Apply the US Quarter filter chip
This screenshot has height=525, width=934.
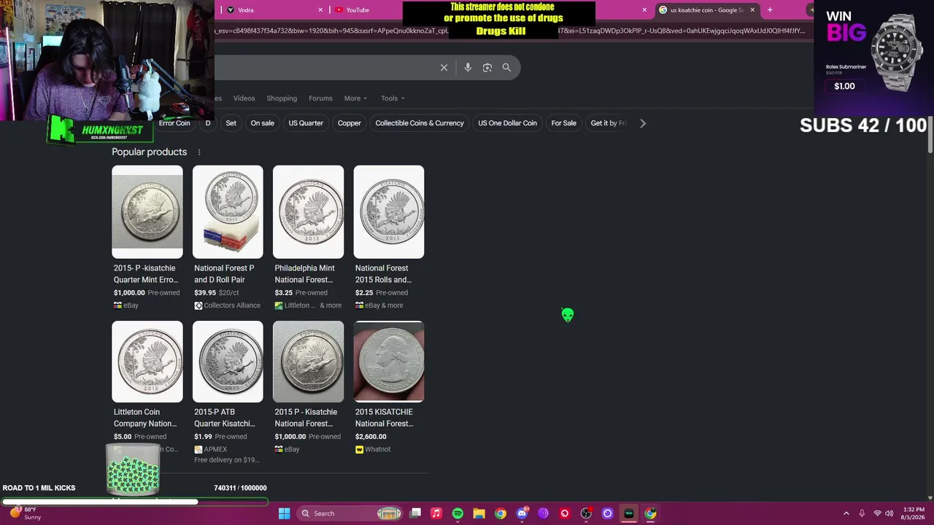(x=306, y=123)
